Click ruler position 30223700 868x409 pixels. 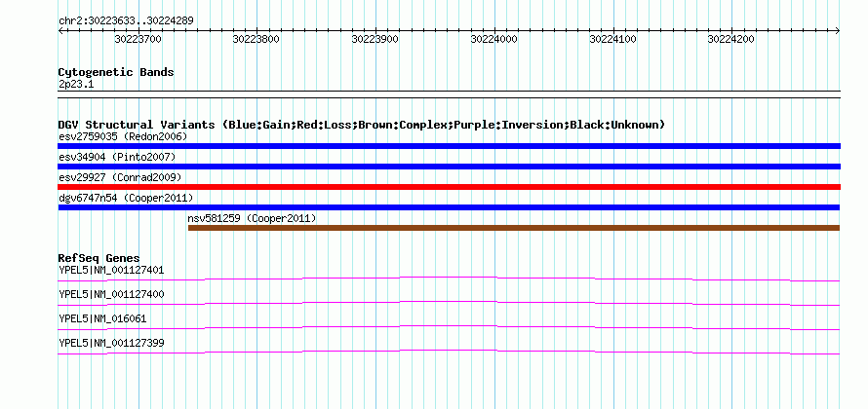[x=138, y=39]
